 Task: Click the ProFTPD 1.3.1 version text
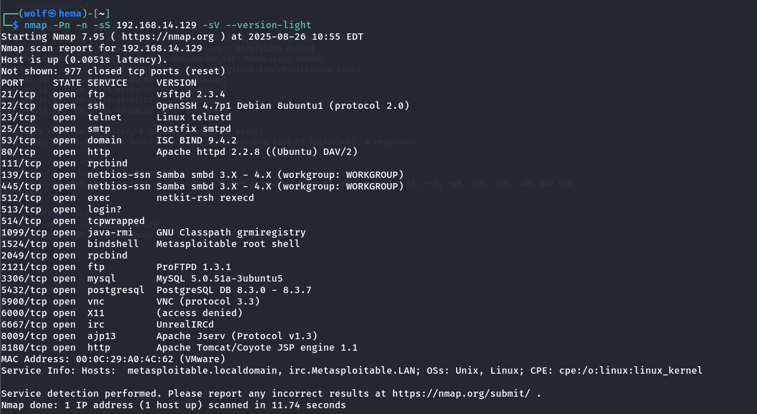pos(193,267)
